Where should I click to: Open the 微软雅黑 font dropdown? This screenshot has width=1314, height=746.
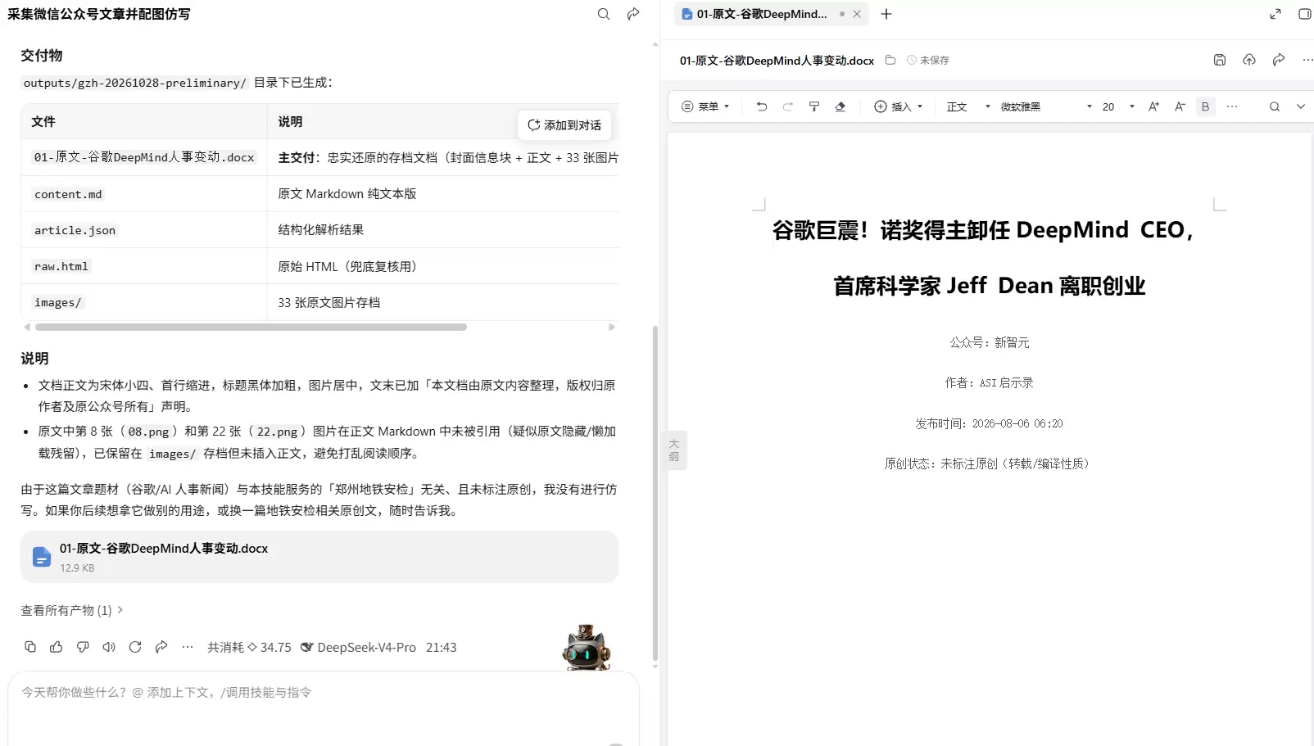click(1046, 106)
